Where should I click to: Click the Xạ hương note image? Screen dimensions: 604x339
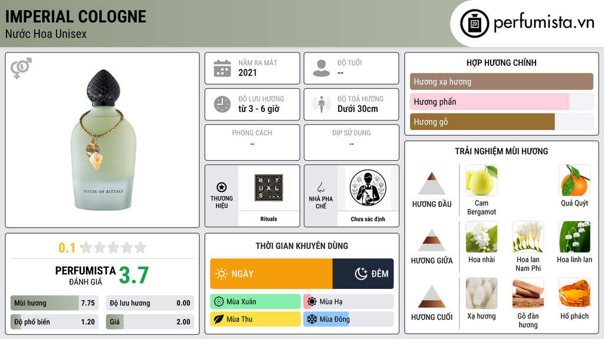(x=481, y=293)
